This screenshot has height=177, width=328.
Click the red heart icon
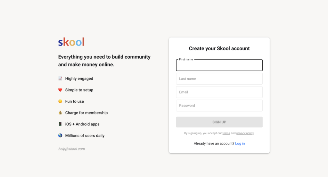coord(60,90)
